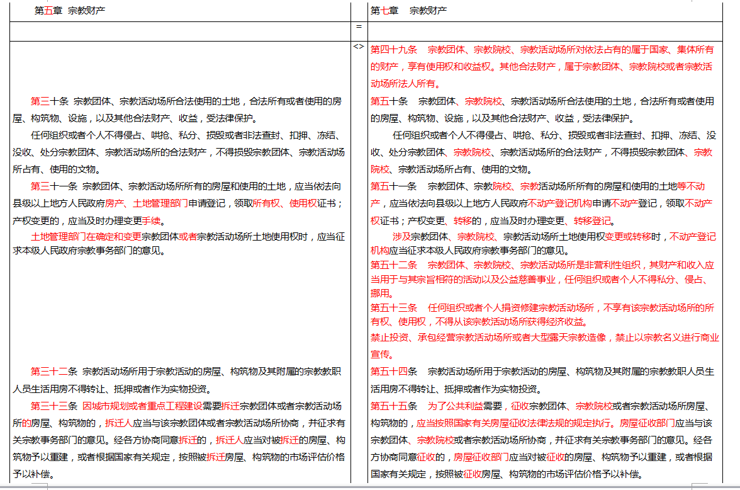Click the "=" unchanged marker in the center column
The image size is (740, 490).
click(359, 27)
